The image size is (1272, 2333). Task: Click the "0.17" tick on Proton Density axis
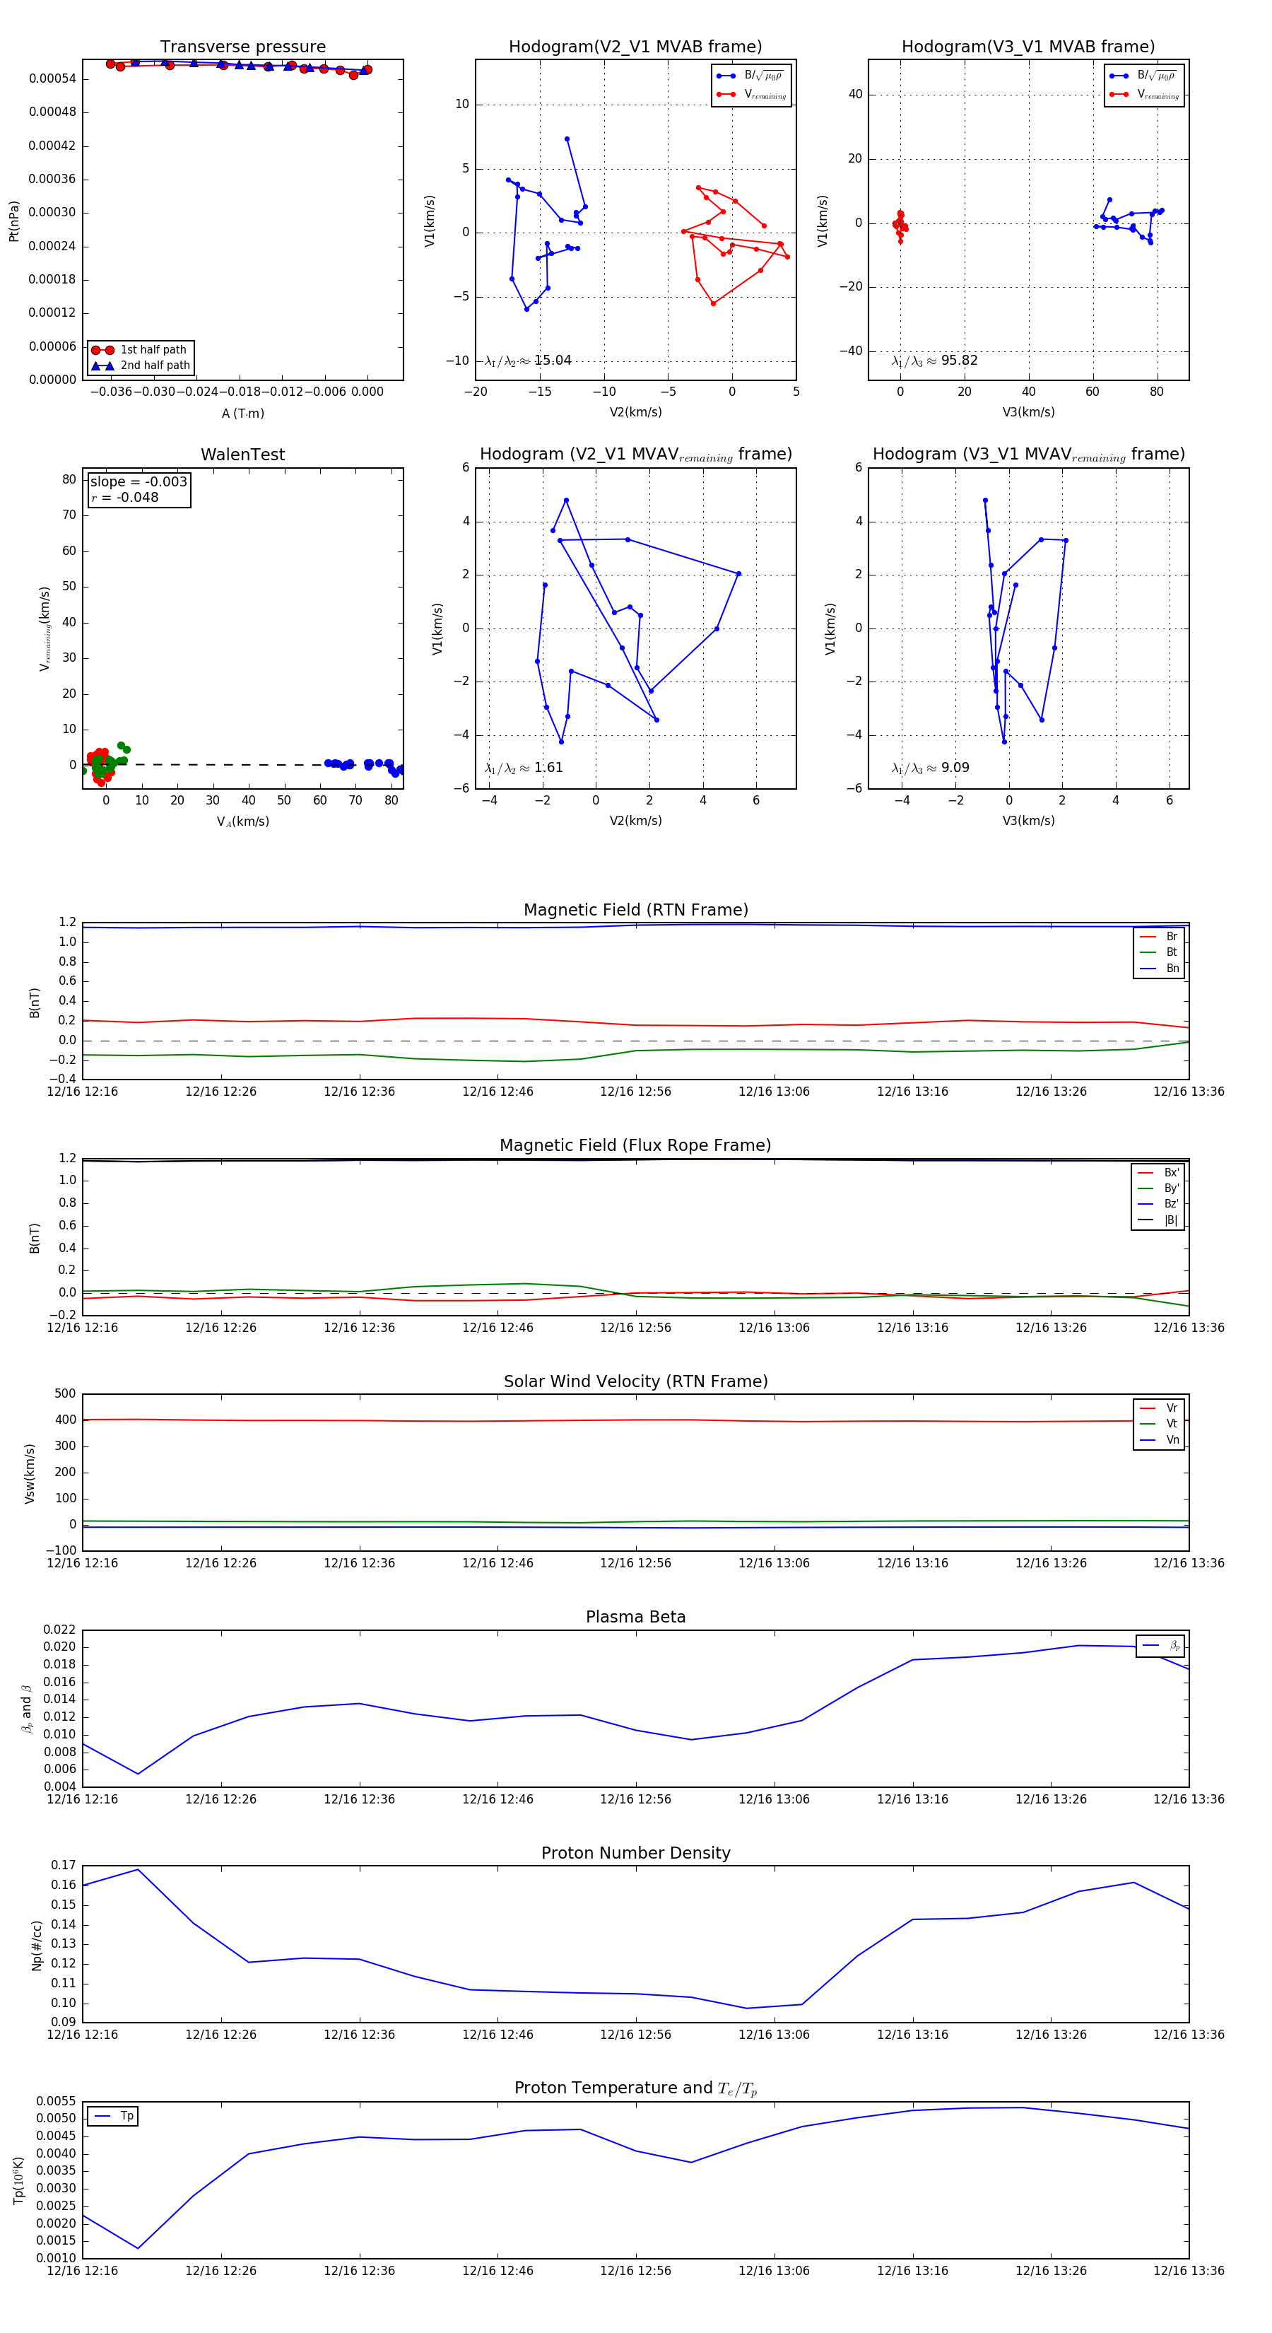point(64,1866)
